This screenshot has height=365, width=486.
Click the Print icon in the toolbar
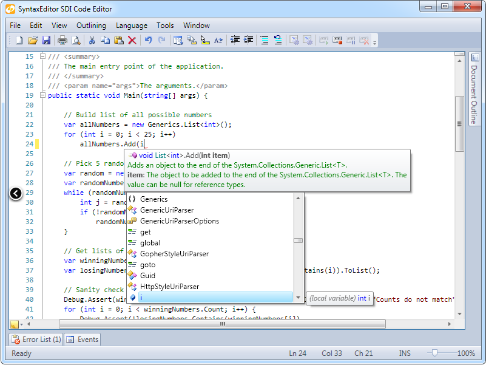(62, 40)
